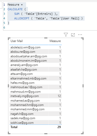Image resolution: width=97 pixels, height=136 pixels.
Task: Open the visual filter funnel icon
Action: pyautogui.click(x=66, y=35)
